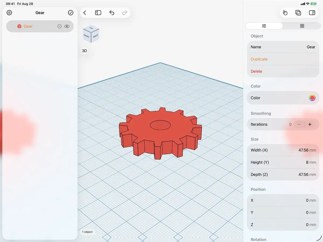This screenshot has width=323, height=242.
Task: Toggle the left sidebar panel icon
Action: click(98, 13)
